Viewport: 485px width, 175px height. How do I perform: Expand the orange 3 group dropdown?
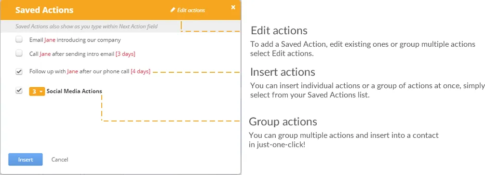pyautogui.click(x=37, y=92)
